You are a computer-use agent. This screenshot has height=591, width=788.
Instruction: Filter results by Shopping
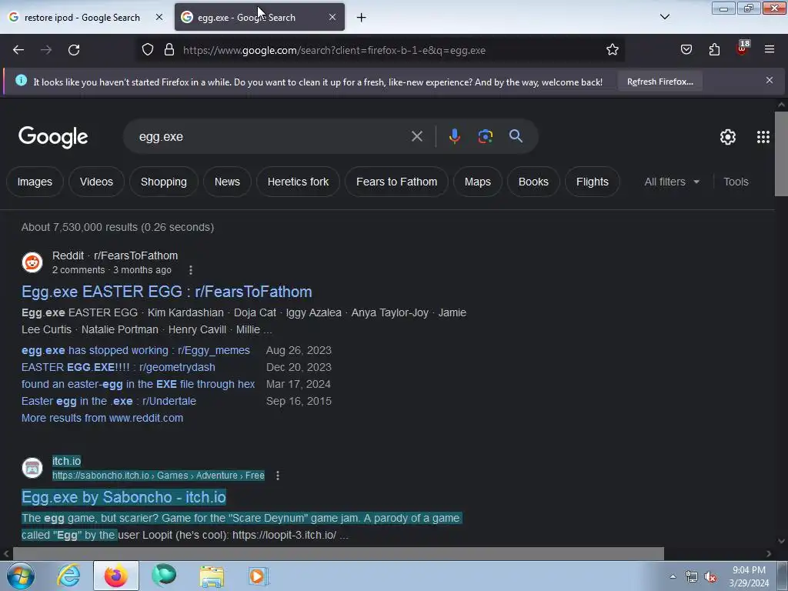point(164,182)
